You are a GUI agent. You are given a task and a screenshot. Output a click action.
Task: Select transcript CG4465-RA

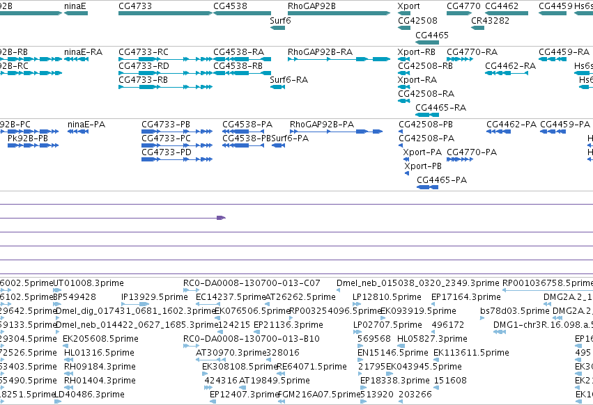427,115
